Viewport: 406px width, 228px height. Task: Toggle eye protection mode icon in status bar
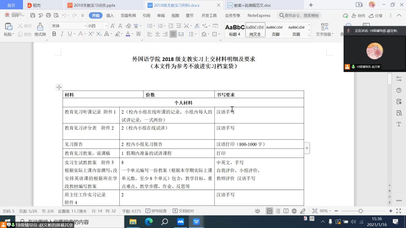pos(258,211)
